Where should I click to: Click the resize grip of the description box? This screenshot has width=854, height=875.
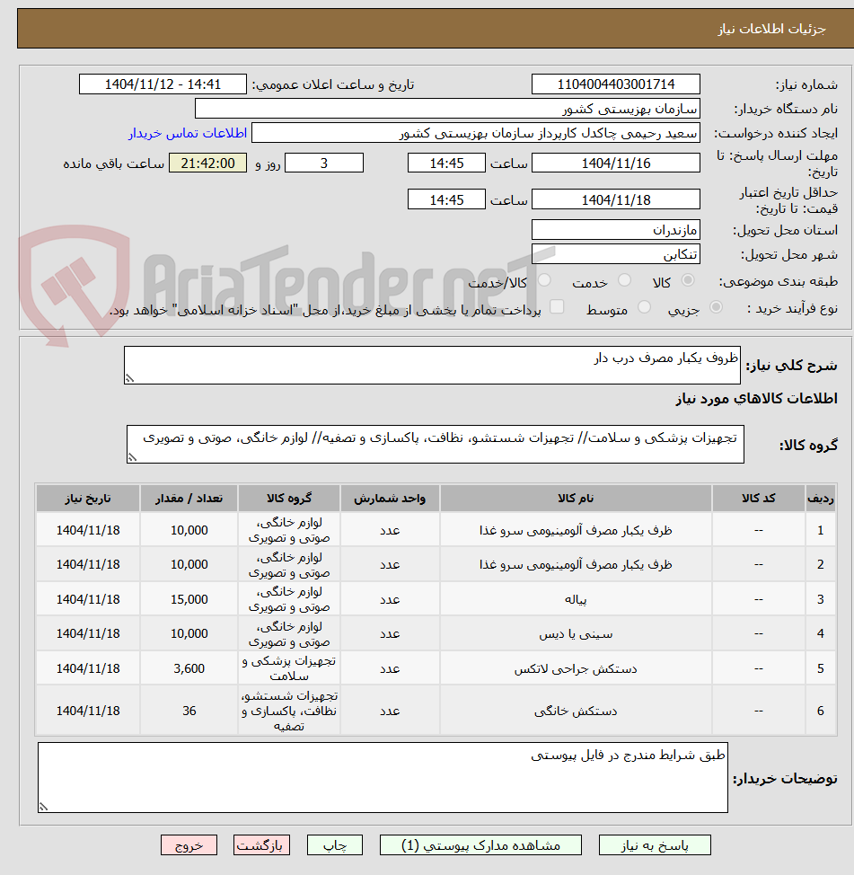pos(129,378)
